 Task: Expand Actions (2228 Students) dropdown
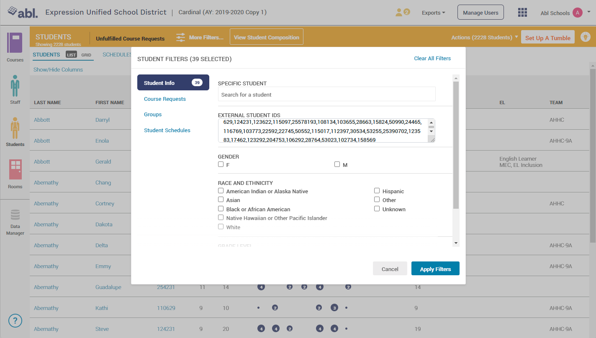pyautogui.click(x=484, y=38)
